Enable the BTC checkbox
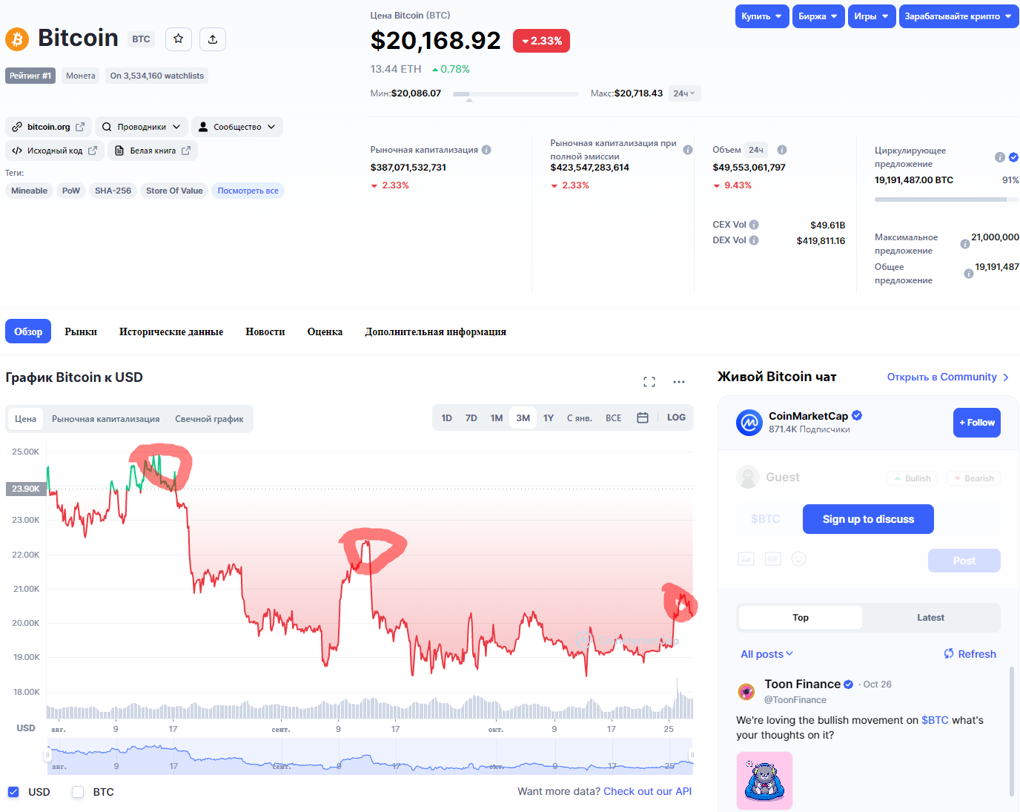Image resolution: width=1020 pixels, height=812 pixels. coord(78,792)
